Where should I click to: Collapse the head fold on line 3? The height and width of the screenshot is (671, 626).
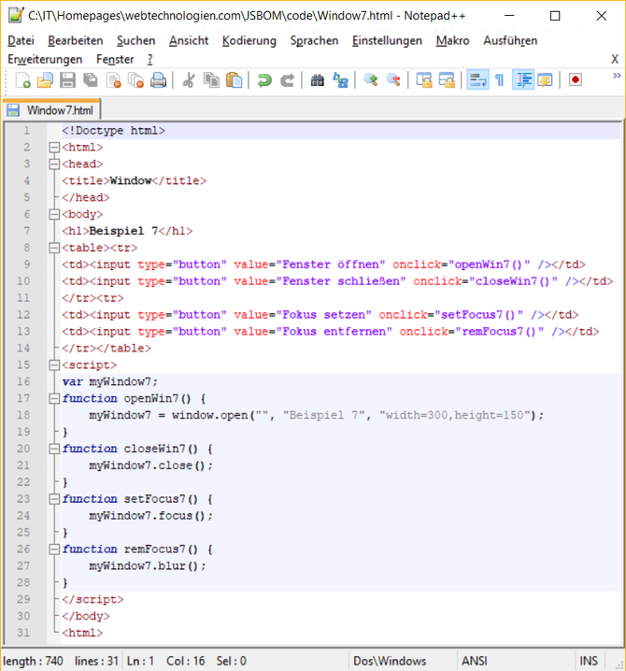[54, 164]
